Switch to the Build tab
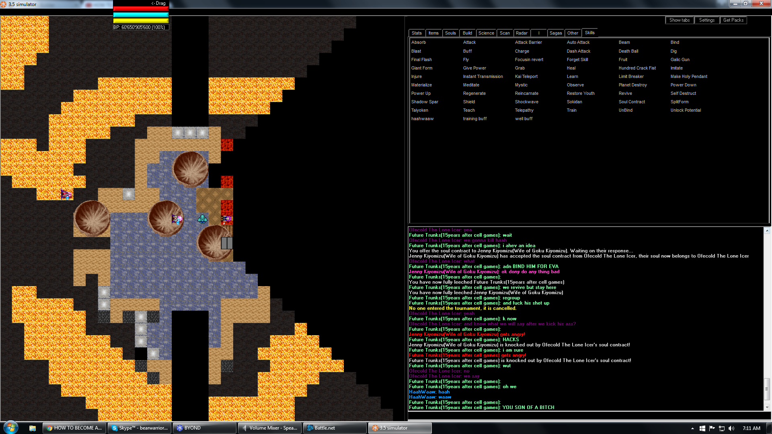The image size is (772, 434). (x=467, y=33)
